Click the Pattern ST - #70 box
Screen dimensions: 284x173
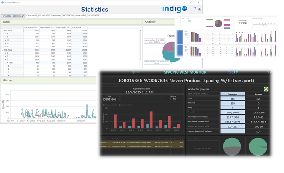(173, 98)
